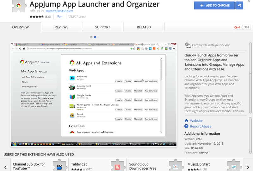Open the Fun category link

(60, 16)
